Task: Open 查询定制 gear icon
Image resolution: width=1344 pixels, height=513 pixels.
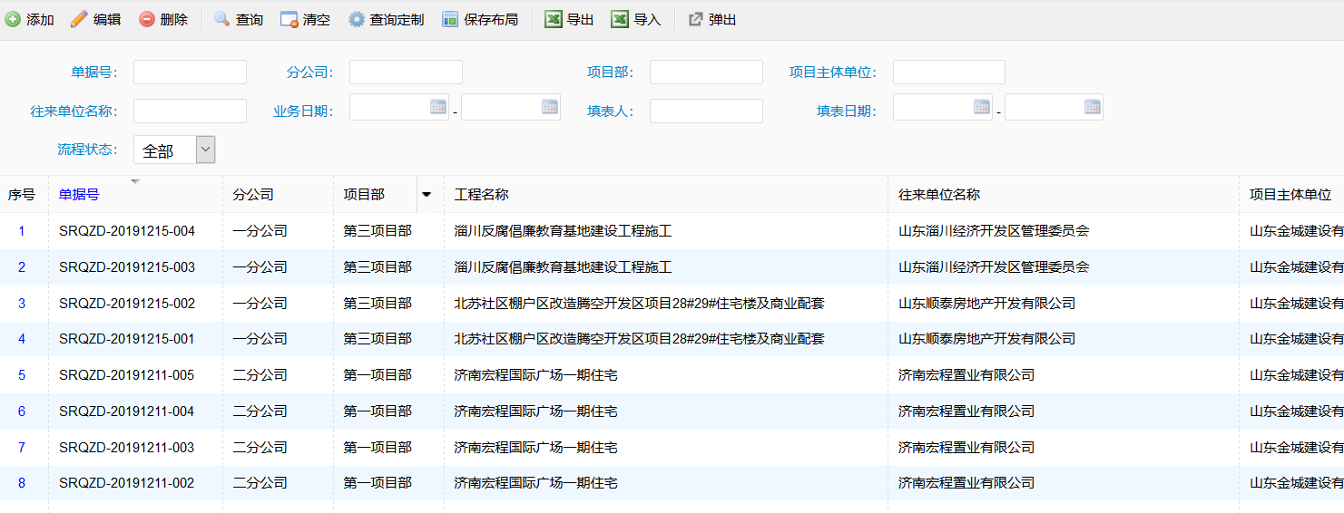Action: (x=357, y=19)
